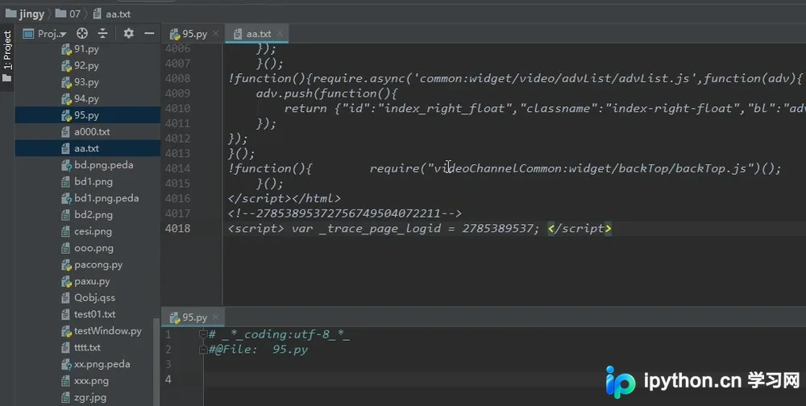Image resolution: width=806 pixels, height=406 pixels.
Task: Click the file icon beside xx.png.peda
Action: point(66,364)
